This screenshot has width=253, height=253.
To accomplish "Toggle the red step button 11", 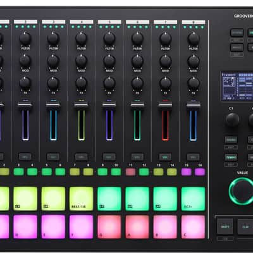I will click(x=130, y=172).
